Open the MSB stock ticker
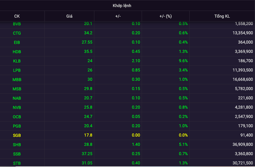 17,88
